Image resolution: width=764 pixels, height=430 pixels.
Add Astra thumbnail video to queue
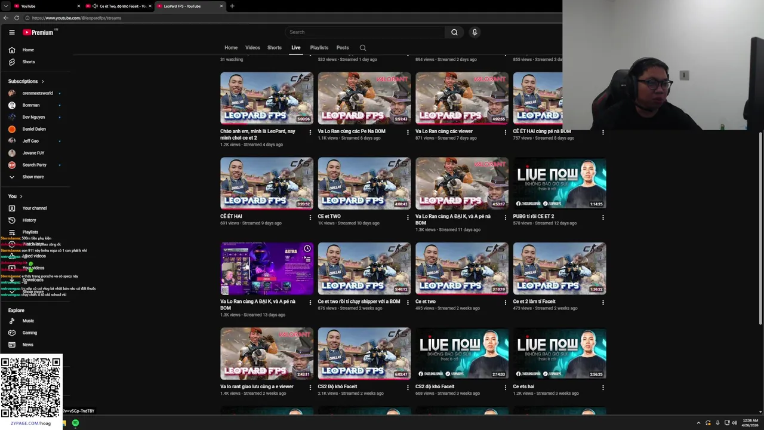point(307,259)
